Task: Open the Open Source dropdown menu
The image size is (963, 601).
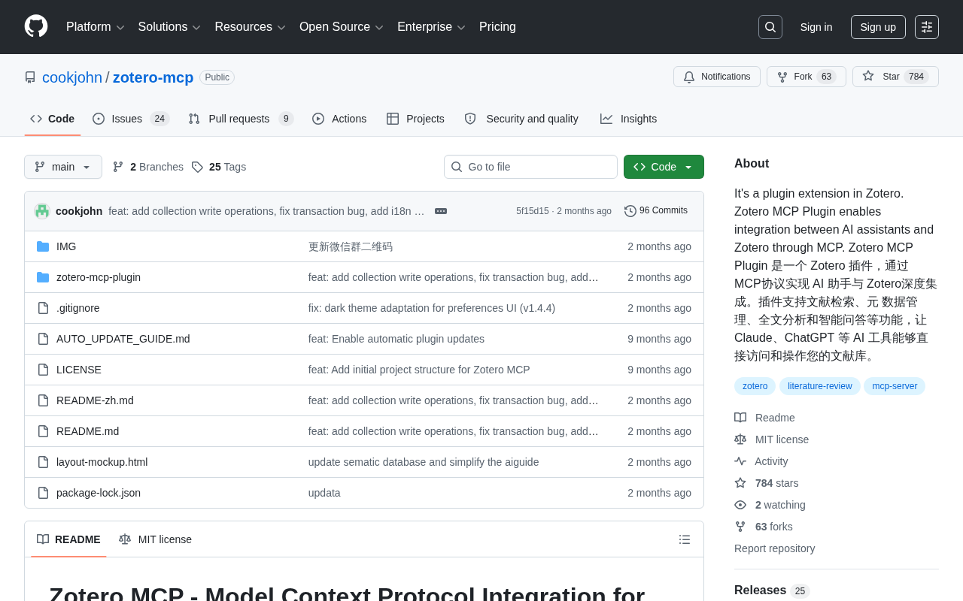Action: [342, 27]
